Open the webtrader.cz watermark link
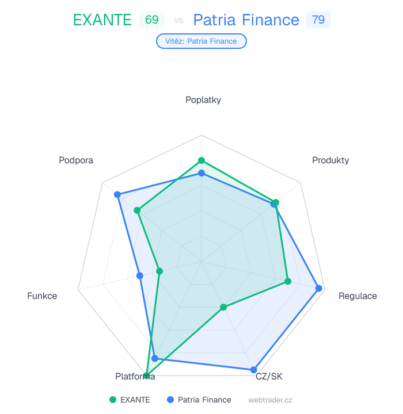This screenshot has width=403, height=414. (271, 400)
